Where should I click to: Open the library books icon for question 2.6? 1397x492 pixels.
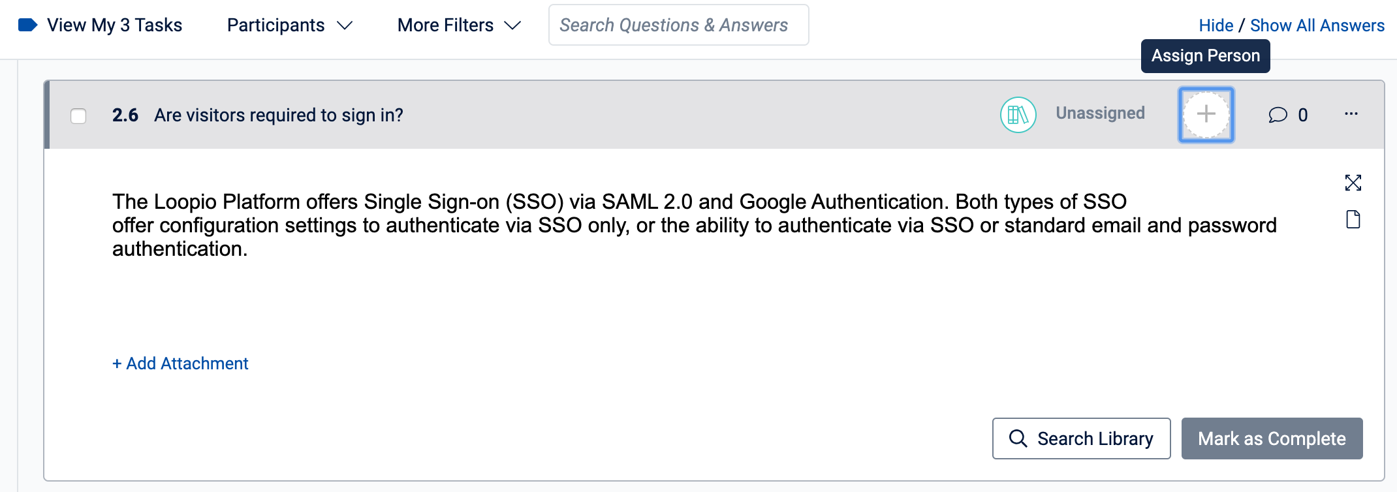pyautogui.click(x=1018, y=115)
